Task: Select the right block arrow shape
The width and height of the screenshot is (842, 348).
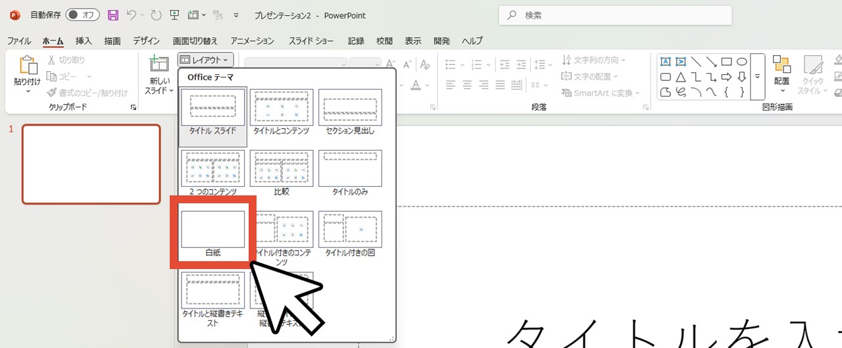Action: [x=727, y=77]
